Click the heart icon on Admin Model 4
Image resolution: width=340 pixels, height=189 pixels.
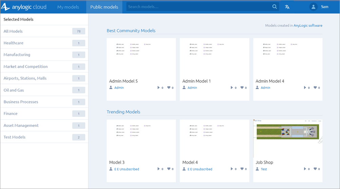(315, 88)
